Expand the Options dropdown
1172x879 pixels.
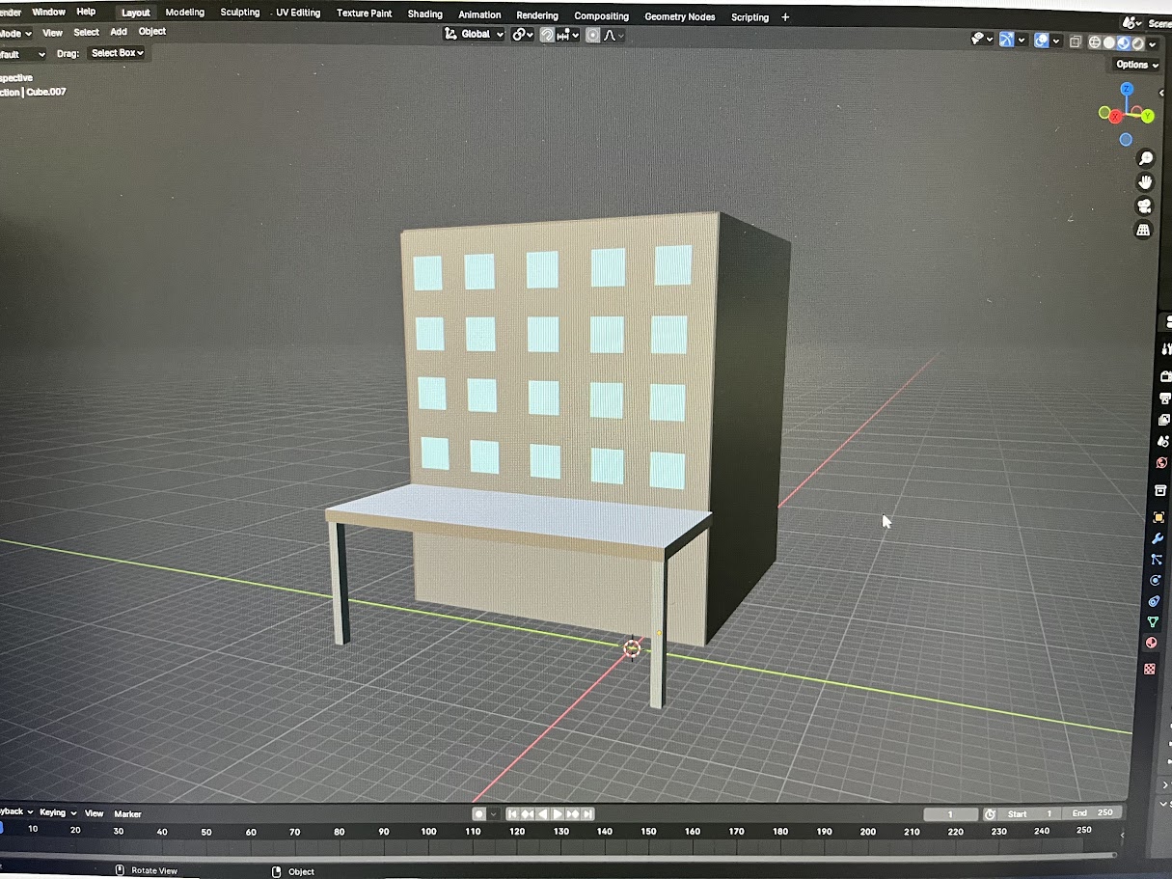click(x=1135, y=65)
